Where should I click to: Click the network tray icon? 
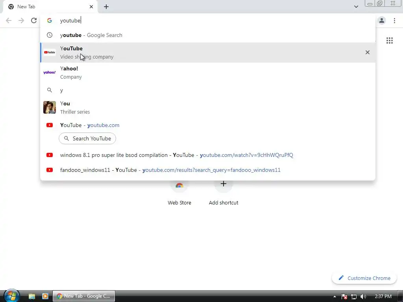point(354,296)
